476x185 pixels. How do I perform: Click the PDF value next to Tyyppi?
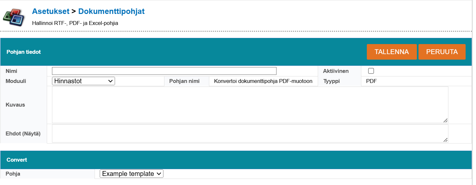371,81
